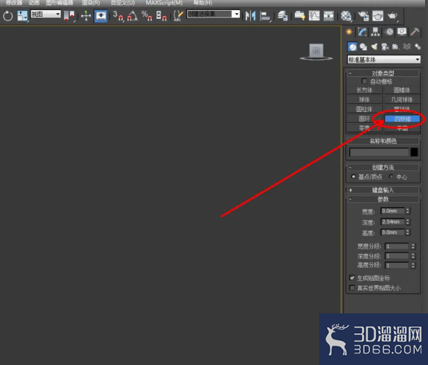Open the 渲染(R) menu
428x365 pixels.
pyautogui.click(x=91, y=3)
